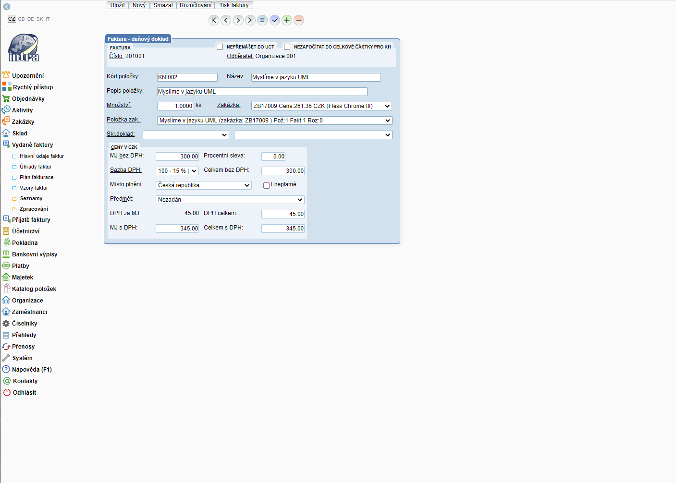Remove the record with the minus icon

tap(299, 20)
